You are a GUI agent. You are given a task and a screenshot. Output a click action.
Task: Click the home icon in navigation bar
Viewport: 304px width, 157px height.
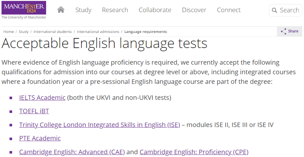pyautogui.click(x=61, y=10)
